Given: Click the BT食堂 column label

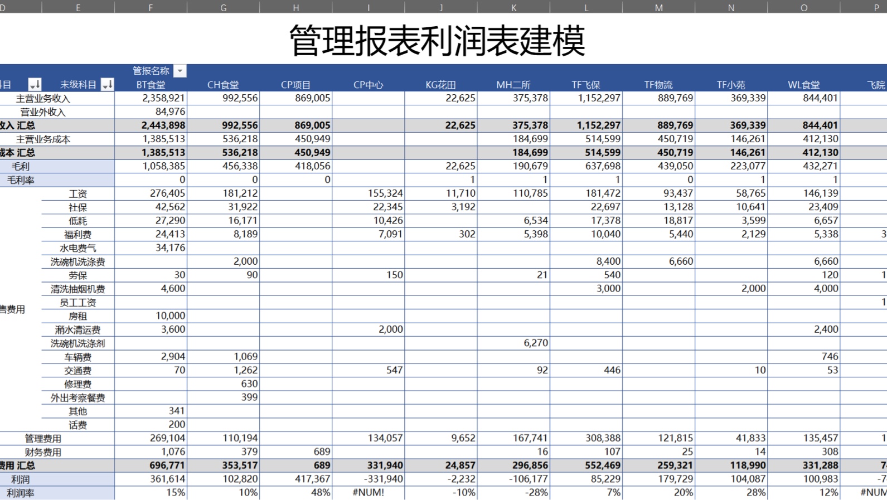Looking at the screenshot, I should tap(151, 85).
